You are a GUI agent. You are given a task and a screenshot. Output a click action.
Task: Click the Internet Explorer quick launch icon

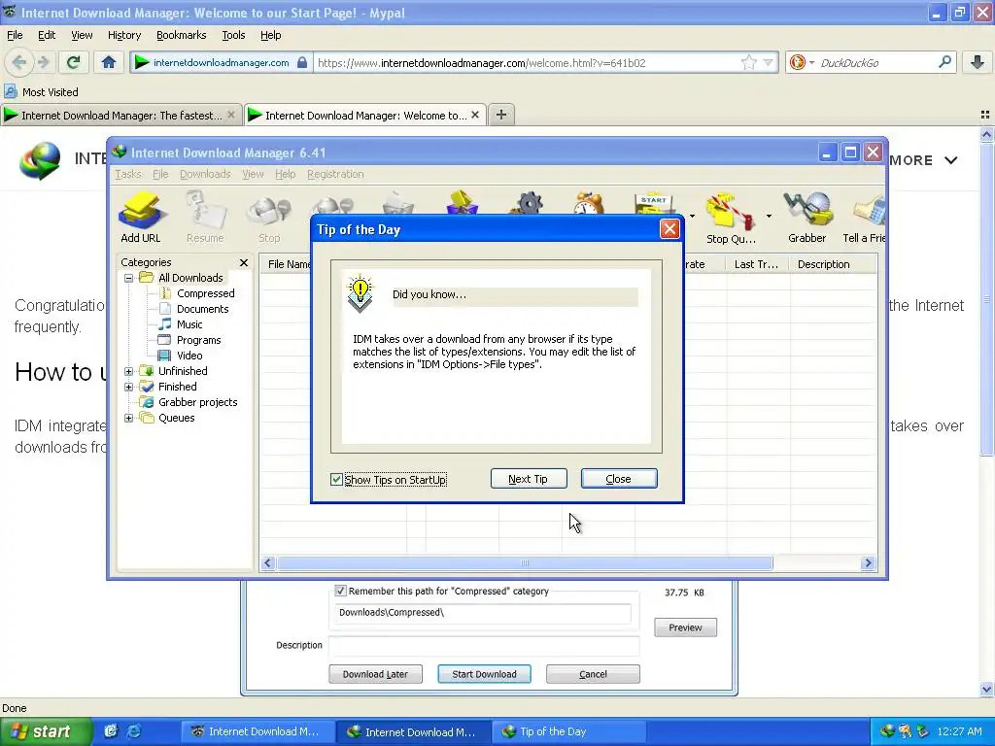pos(134,731)
